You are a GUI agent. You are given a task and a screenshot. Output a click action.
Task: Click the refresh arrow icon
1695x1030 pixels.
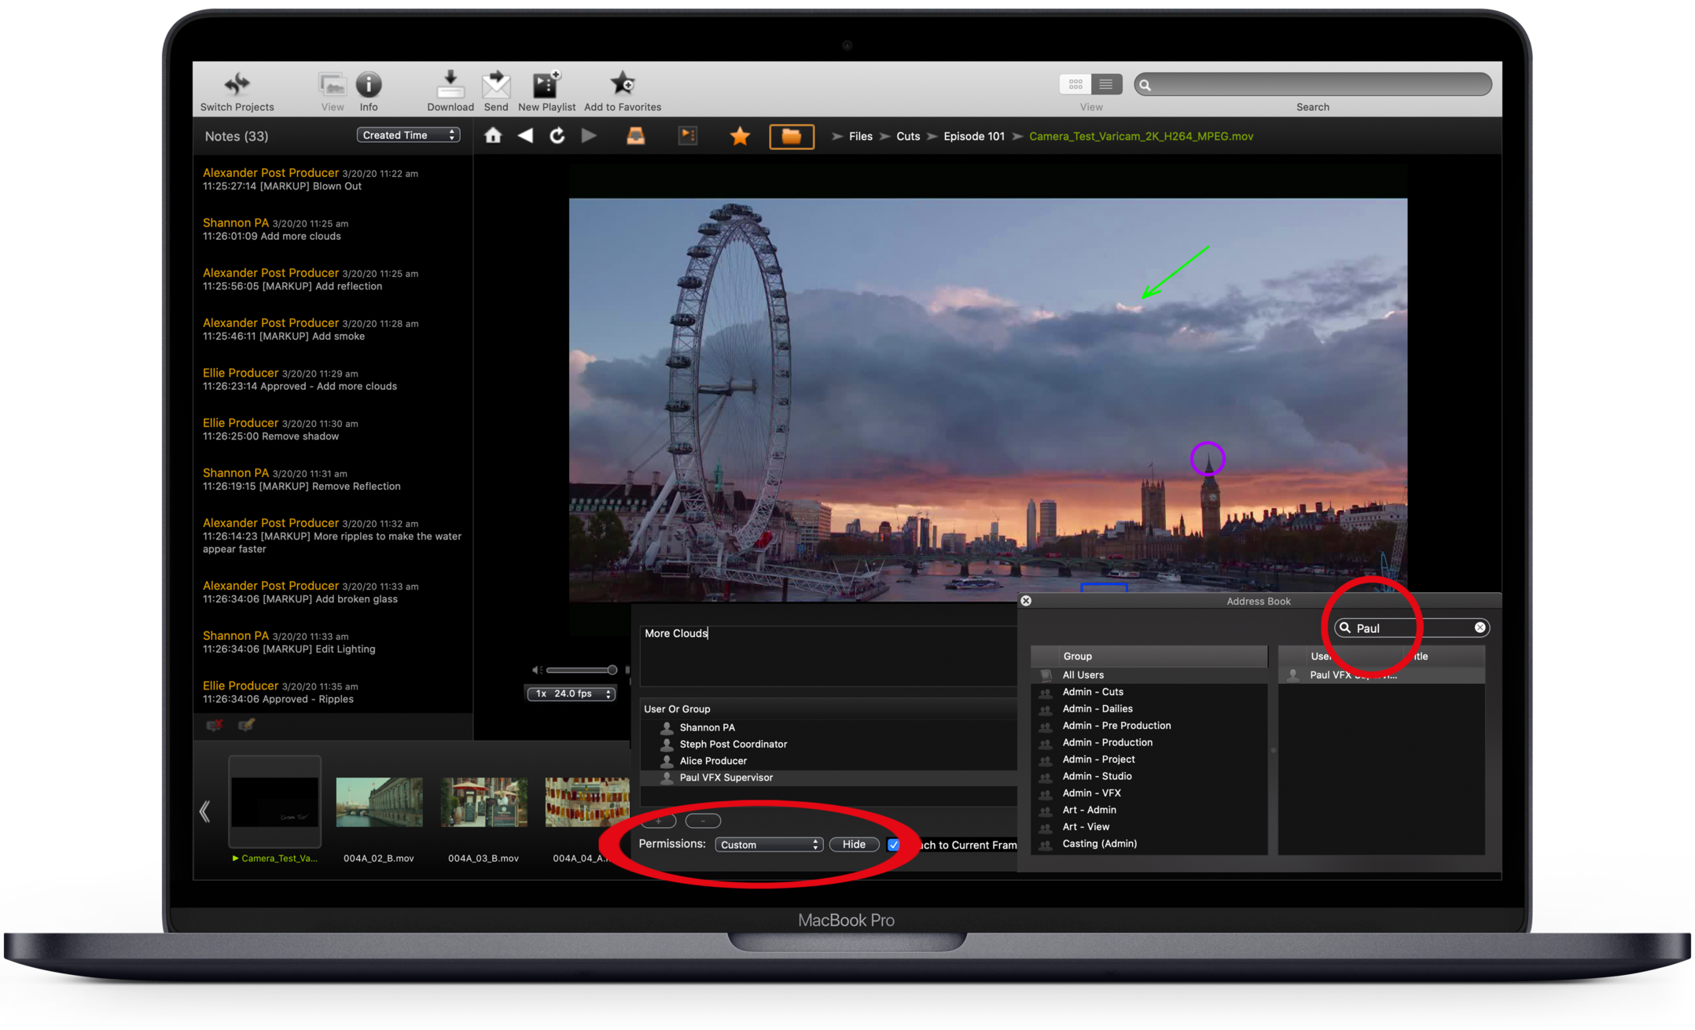[557, 136]
